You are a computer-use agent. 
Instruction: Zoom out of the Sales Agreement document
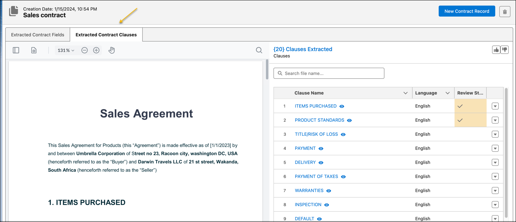85,50
